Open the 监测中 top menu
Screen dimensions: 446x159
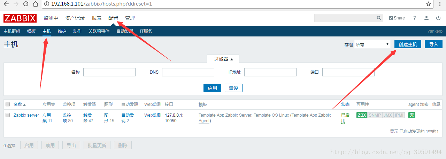click(51, 18)
